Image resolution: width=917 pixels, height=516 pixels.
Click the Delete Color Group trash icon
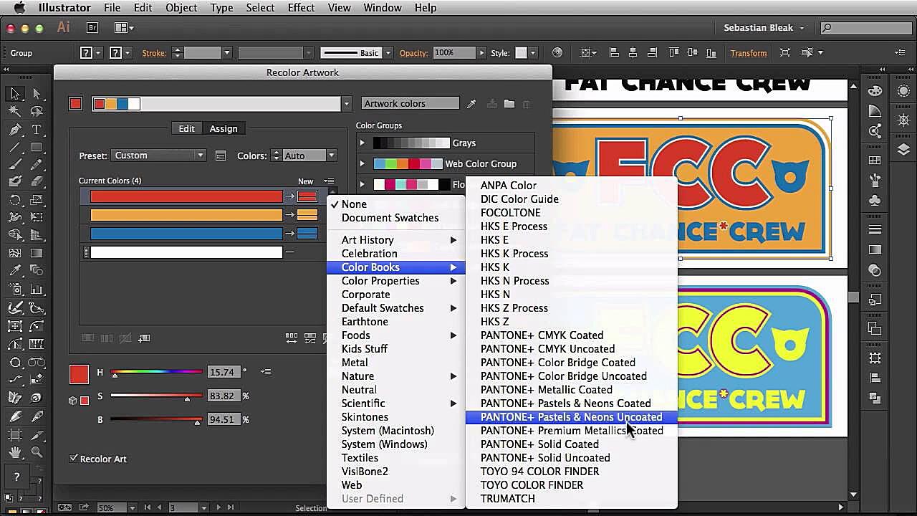(x=526, y=104)
